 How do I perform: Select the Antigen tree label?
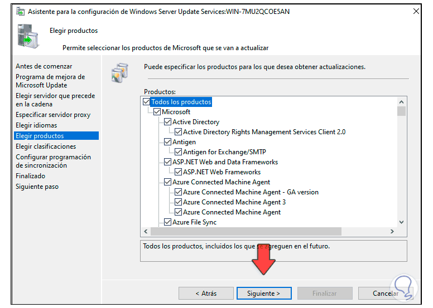(x=184, y=141)
